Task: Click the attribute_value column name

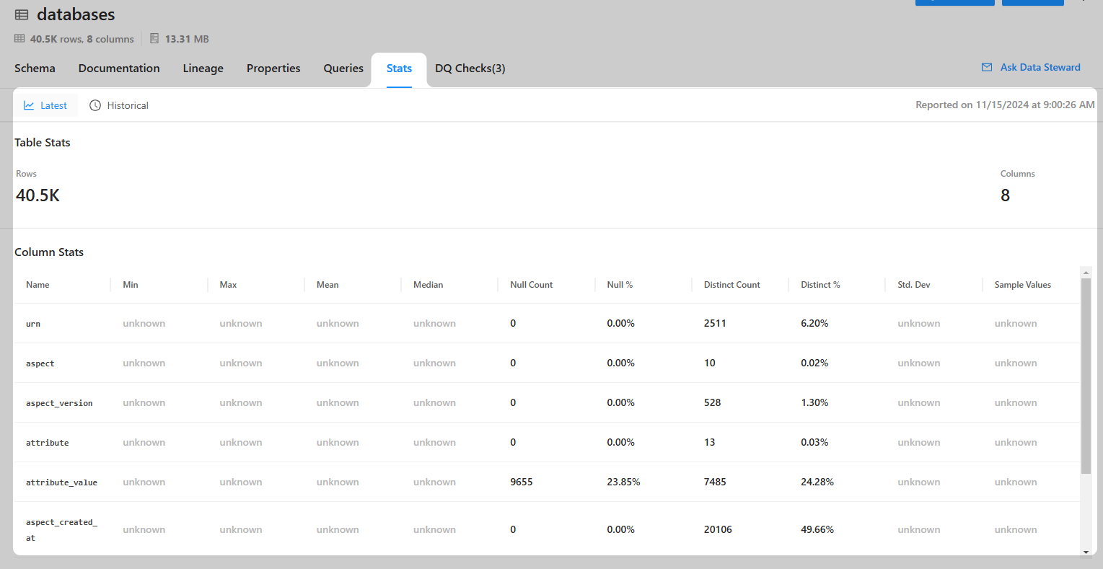Action: 61,482
